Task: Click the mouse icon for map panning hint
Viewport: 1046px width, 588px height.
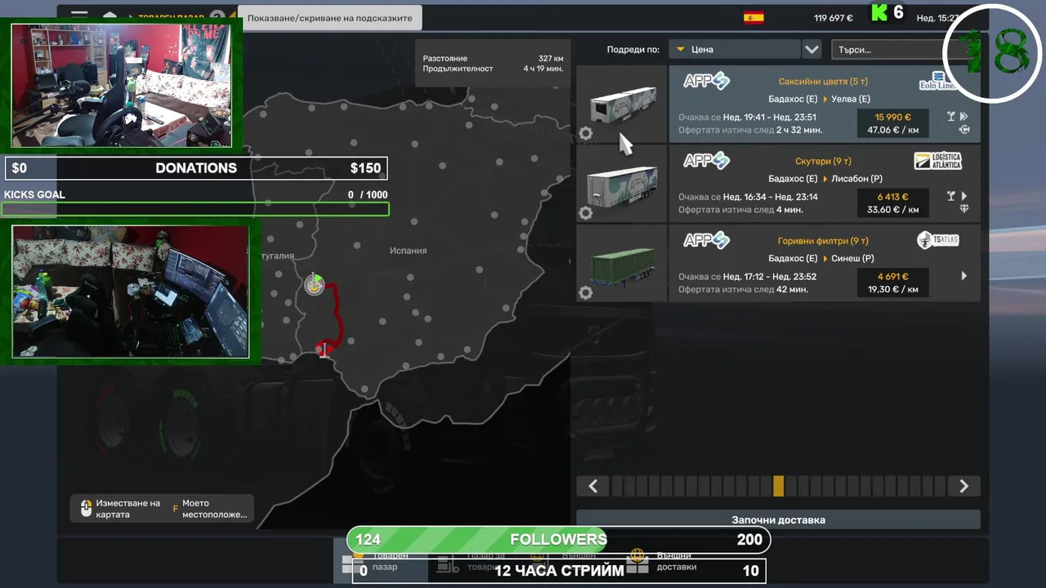Action: 86,509
